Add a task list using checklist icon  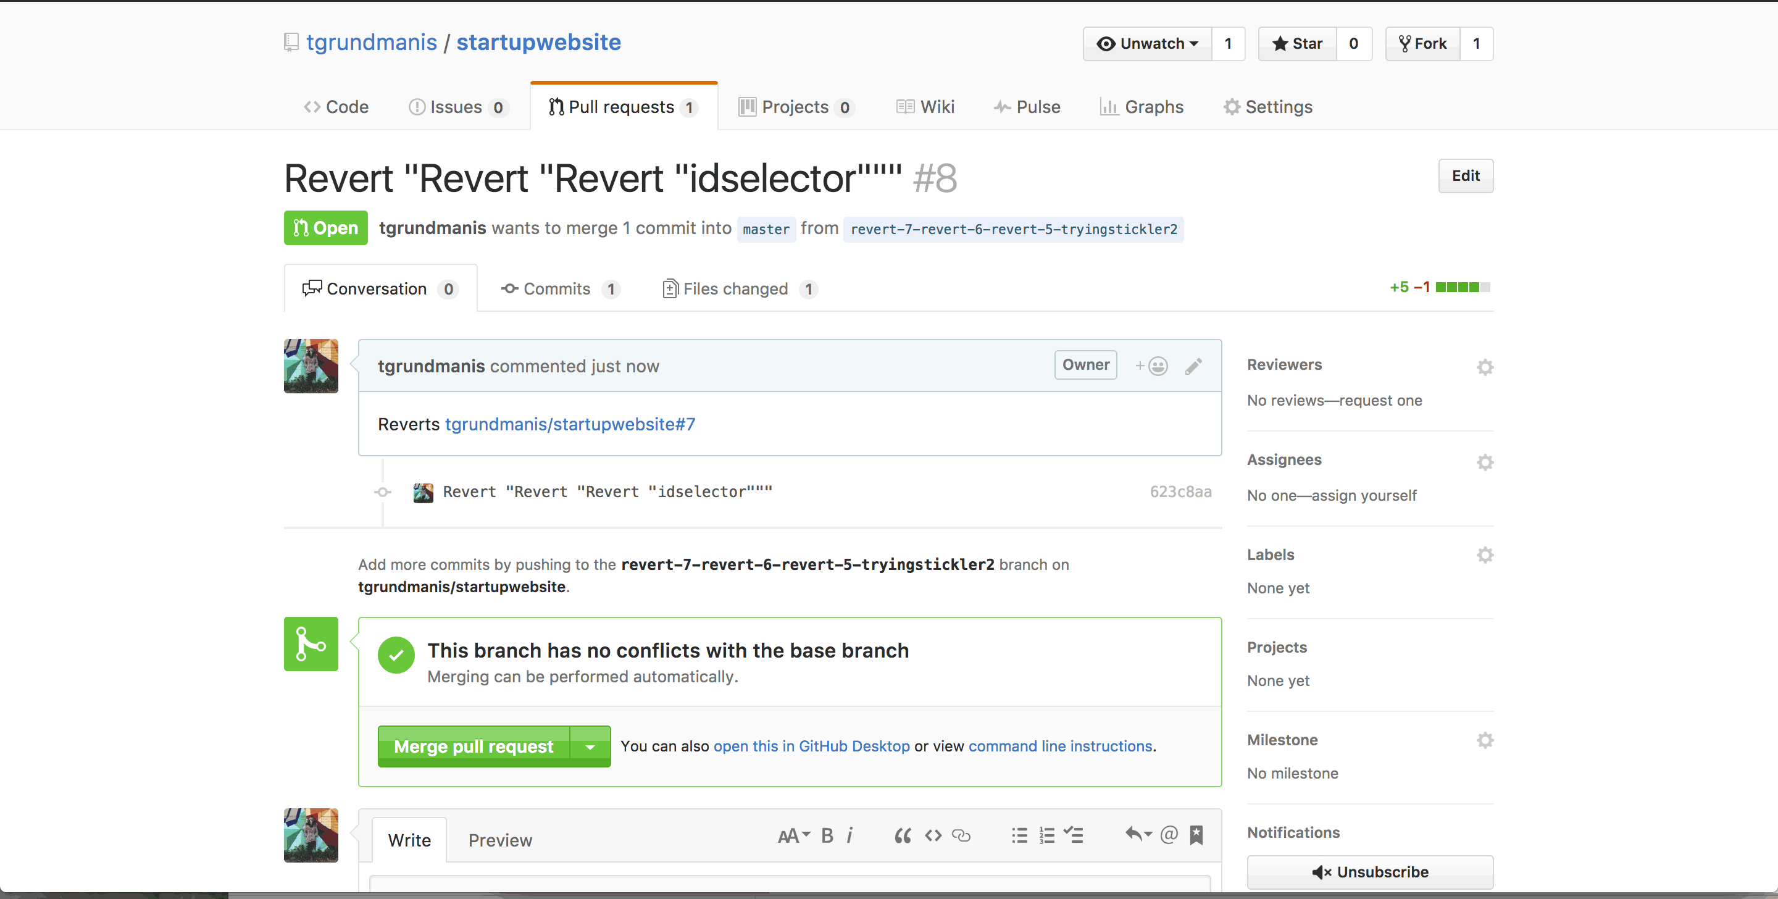(x=1074, y=835)
